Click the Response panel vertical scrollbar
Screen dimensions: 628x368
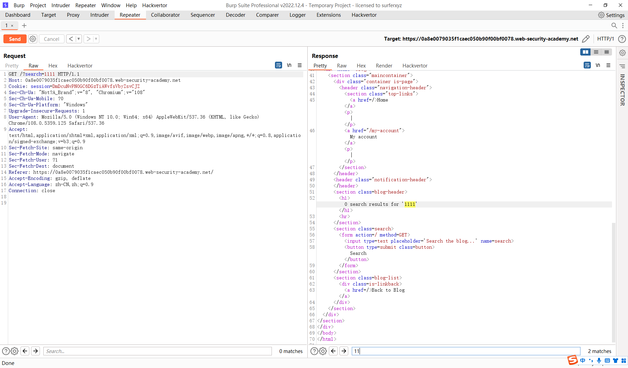click(x=614, y=282)
